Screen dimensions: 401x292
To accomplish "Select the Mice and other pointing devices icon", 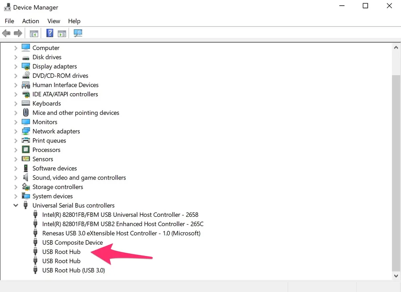I will 26,113.
